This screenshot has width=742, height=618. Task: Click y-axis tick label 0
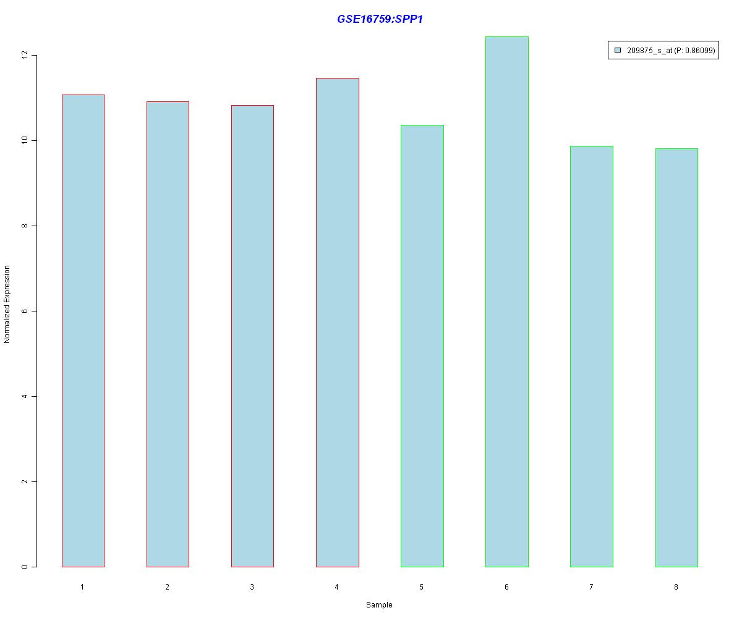click(25, 567)
